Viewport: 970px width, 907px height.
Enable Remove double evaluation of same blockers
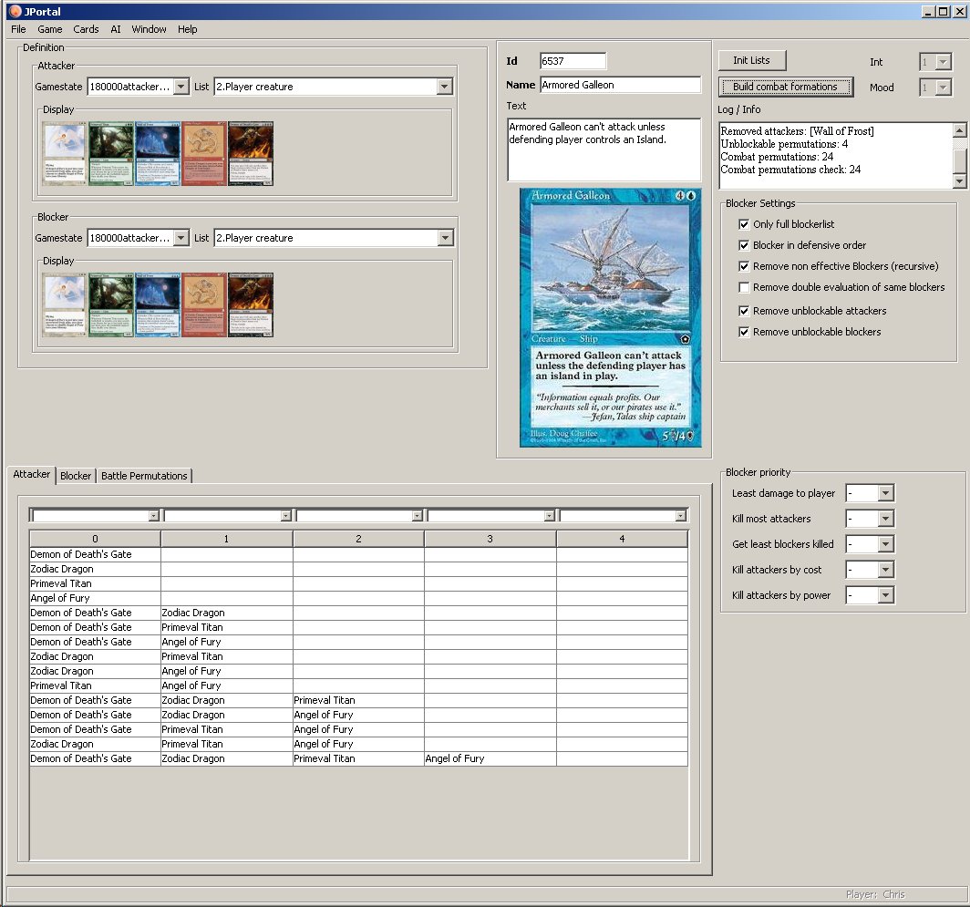(744, 287)
